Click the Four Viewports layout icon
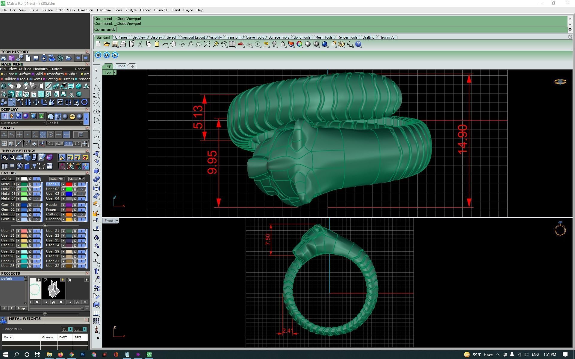Image resolution: width=575 pixels, height=359 pixels. (x=232, y=44)
